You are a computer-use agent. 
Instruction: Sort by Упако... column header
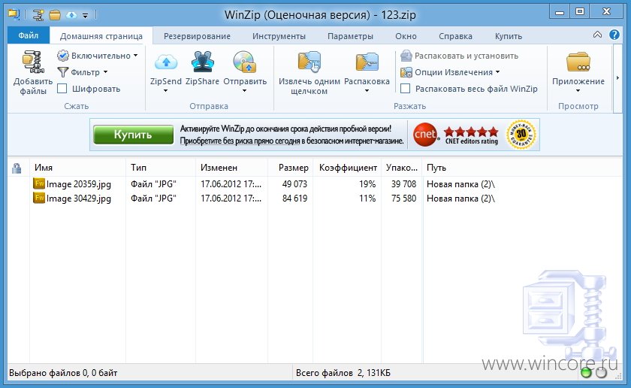point(402,168)
